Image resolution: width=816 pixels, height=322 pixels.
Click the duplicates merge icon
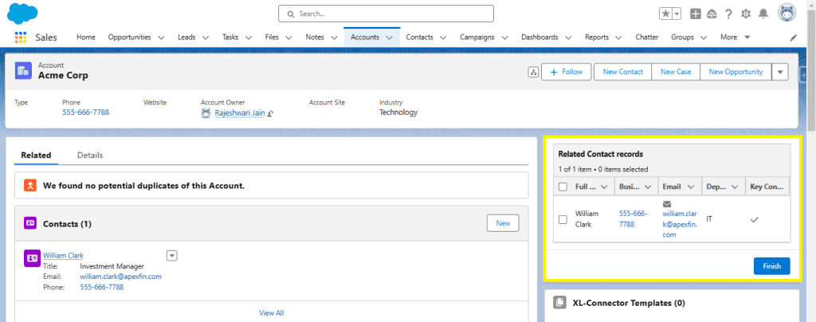tap(31, 185)
